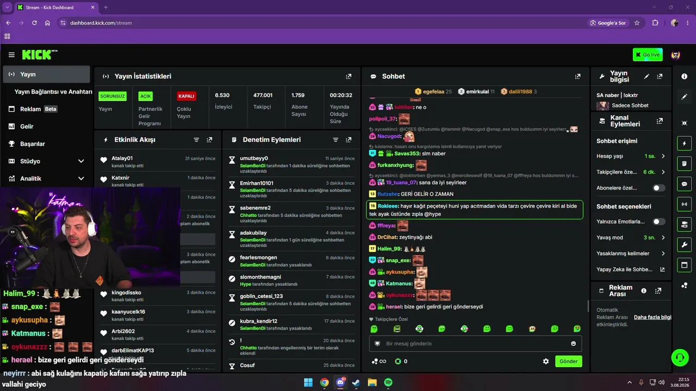The width and height of the screenshot is (696, 391).
Task: Open Yavaş mod setting chevron
Action: (663, 237)
